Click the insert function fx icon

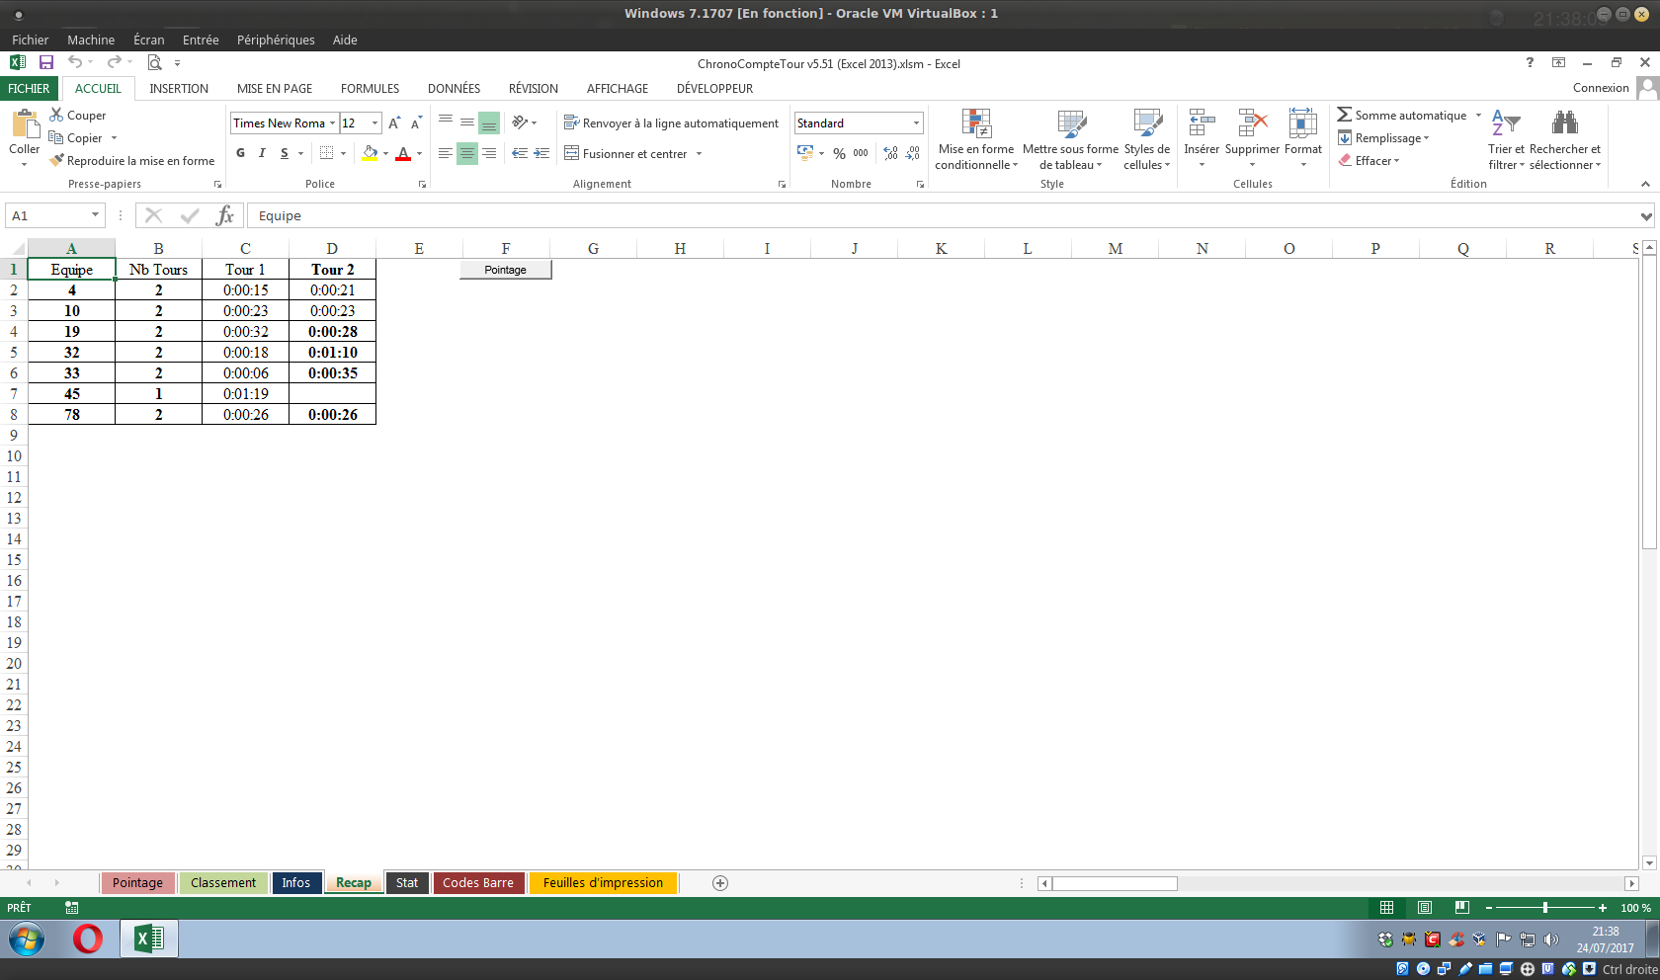pos(225,215)
